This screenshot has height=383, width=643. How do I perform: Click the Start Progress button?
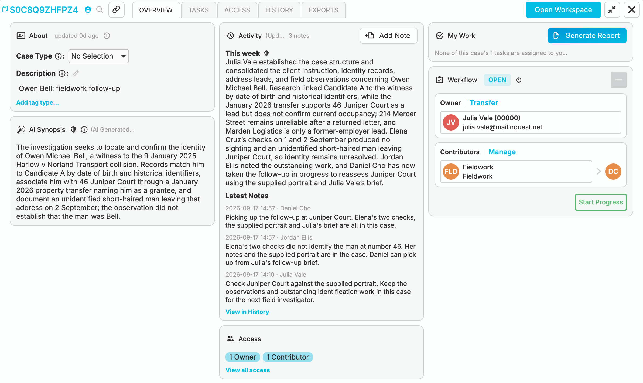coord(601,202)
